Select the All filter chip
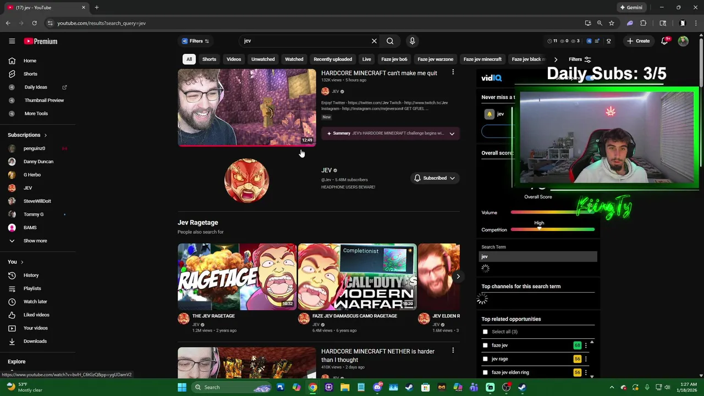 pyautogui.click(x=189, y=59)
